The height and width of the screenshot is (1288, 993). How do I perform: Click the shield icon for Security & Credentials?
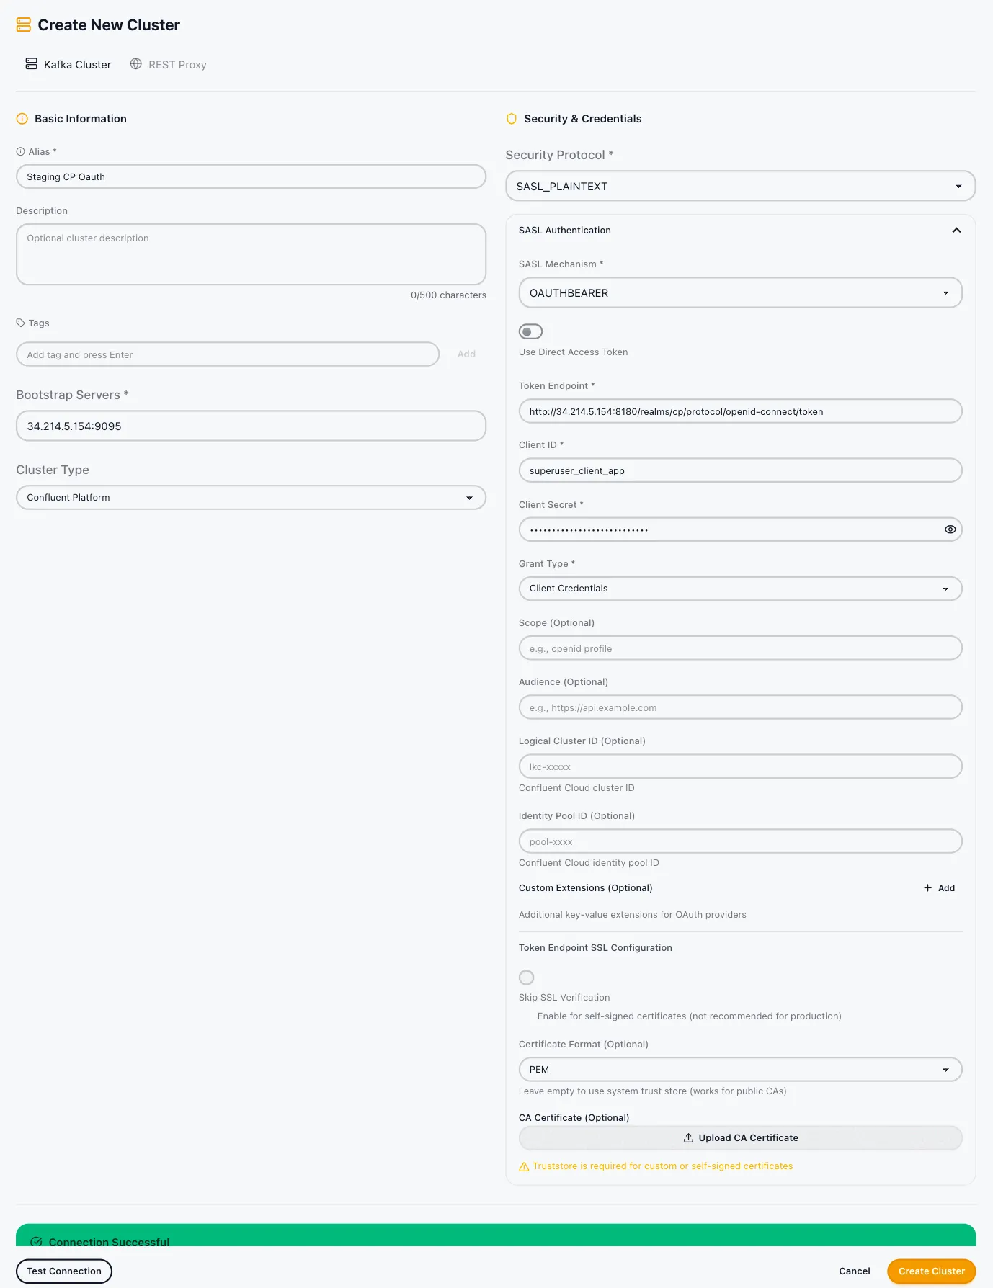coord(512,119)
